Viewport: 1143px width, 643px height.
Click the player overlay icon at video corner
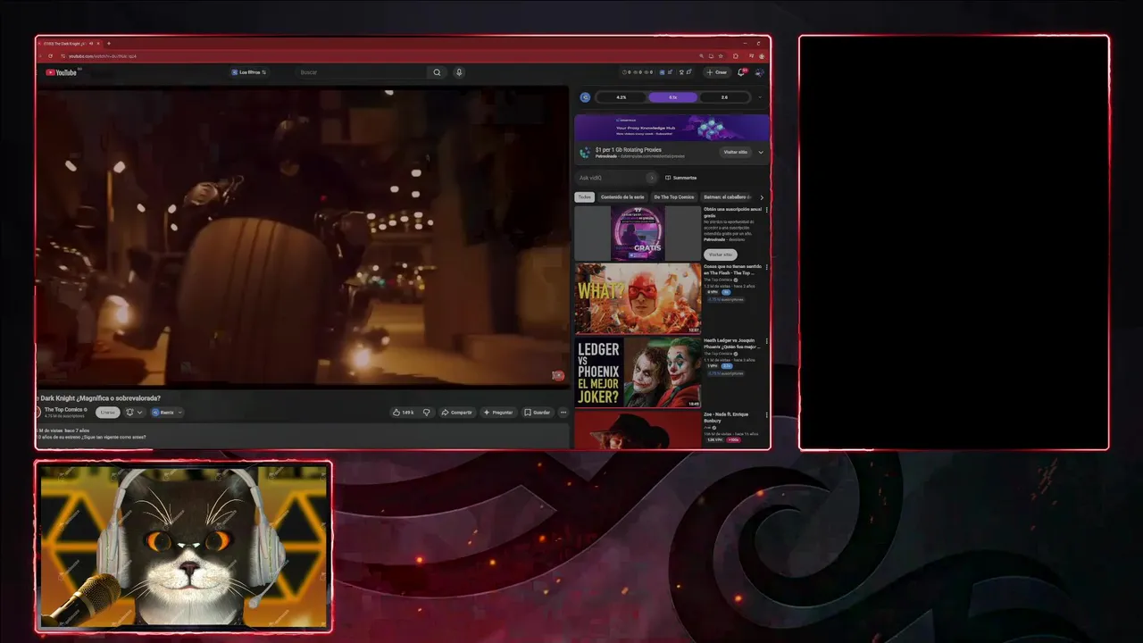click(558, 376)
